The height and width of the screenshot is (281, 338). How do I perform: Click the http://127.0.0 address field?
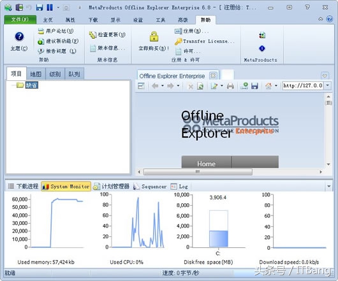tap(303, 85)
